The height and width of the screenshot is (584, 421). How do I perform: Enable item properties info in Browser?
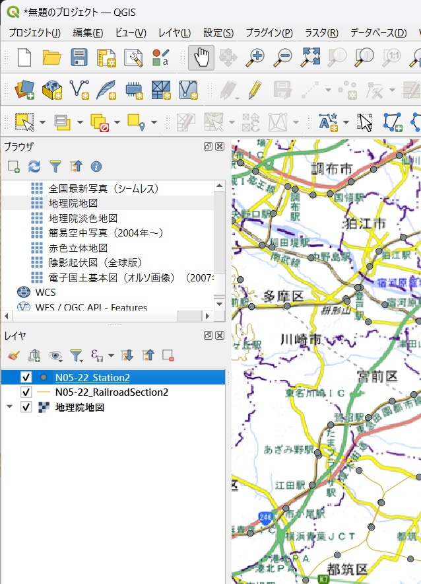pyautogui.click(x=96, y=166)
